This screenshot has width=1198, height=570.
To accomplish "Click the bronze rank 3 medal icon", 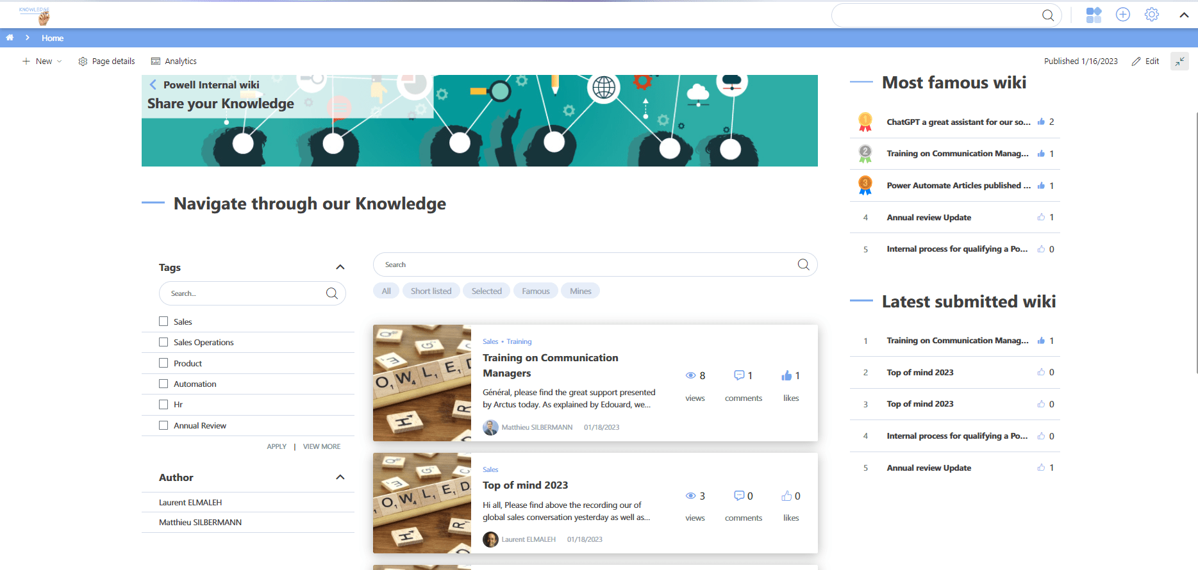I will coord(865,186).
